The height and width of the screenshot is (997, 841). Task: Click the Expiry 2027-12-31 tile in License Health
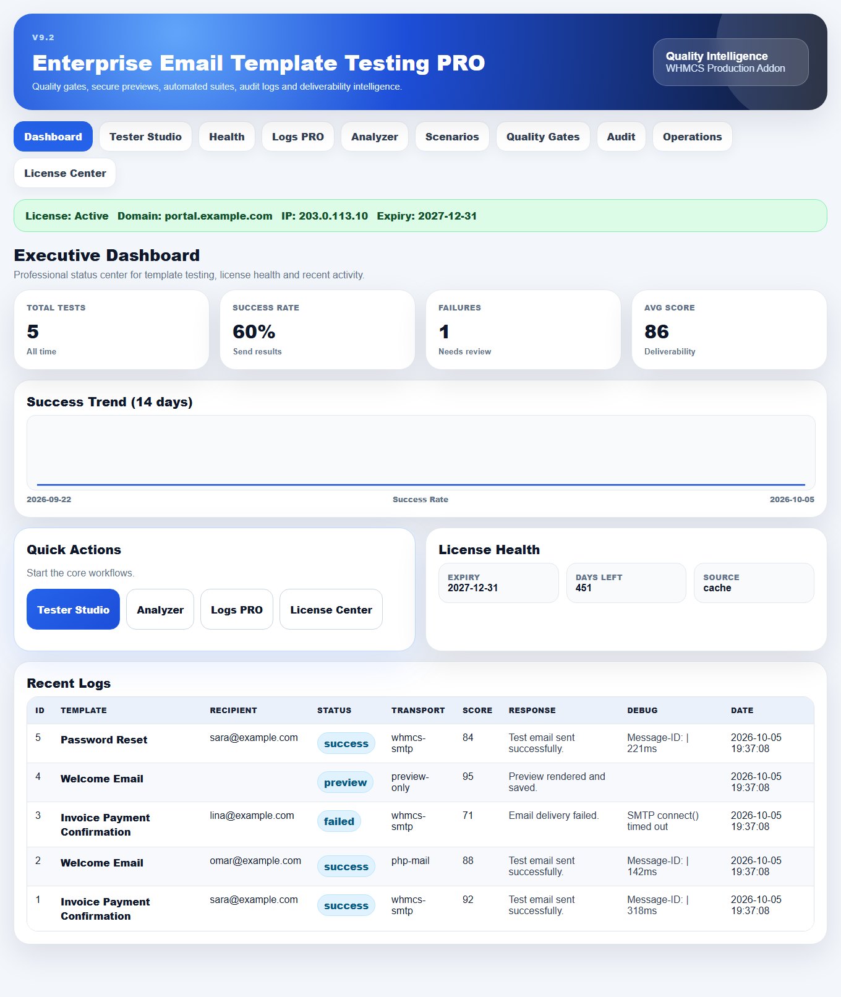(498, 583)
